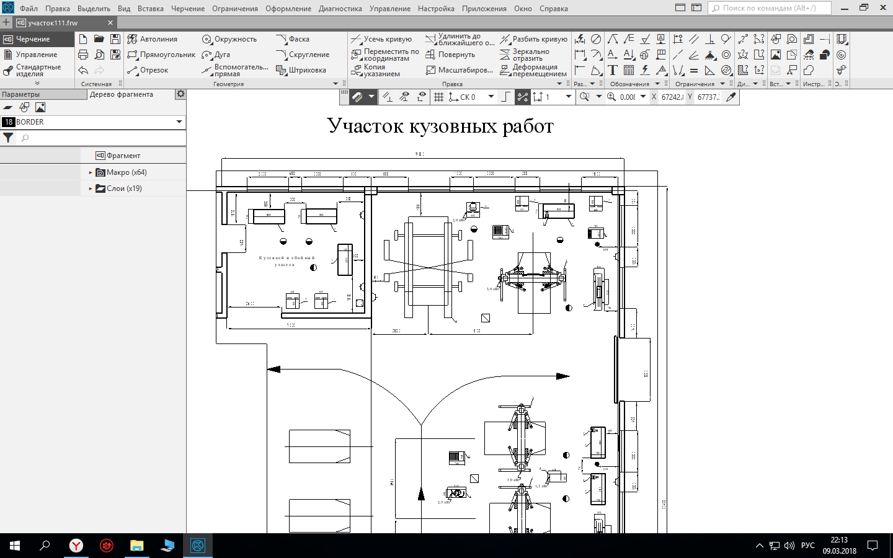Image resolution: width=893 pixels, height=558 pixels.
Task: Toggle orthogonal drawing mode button
Action: coord(506,97)
